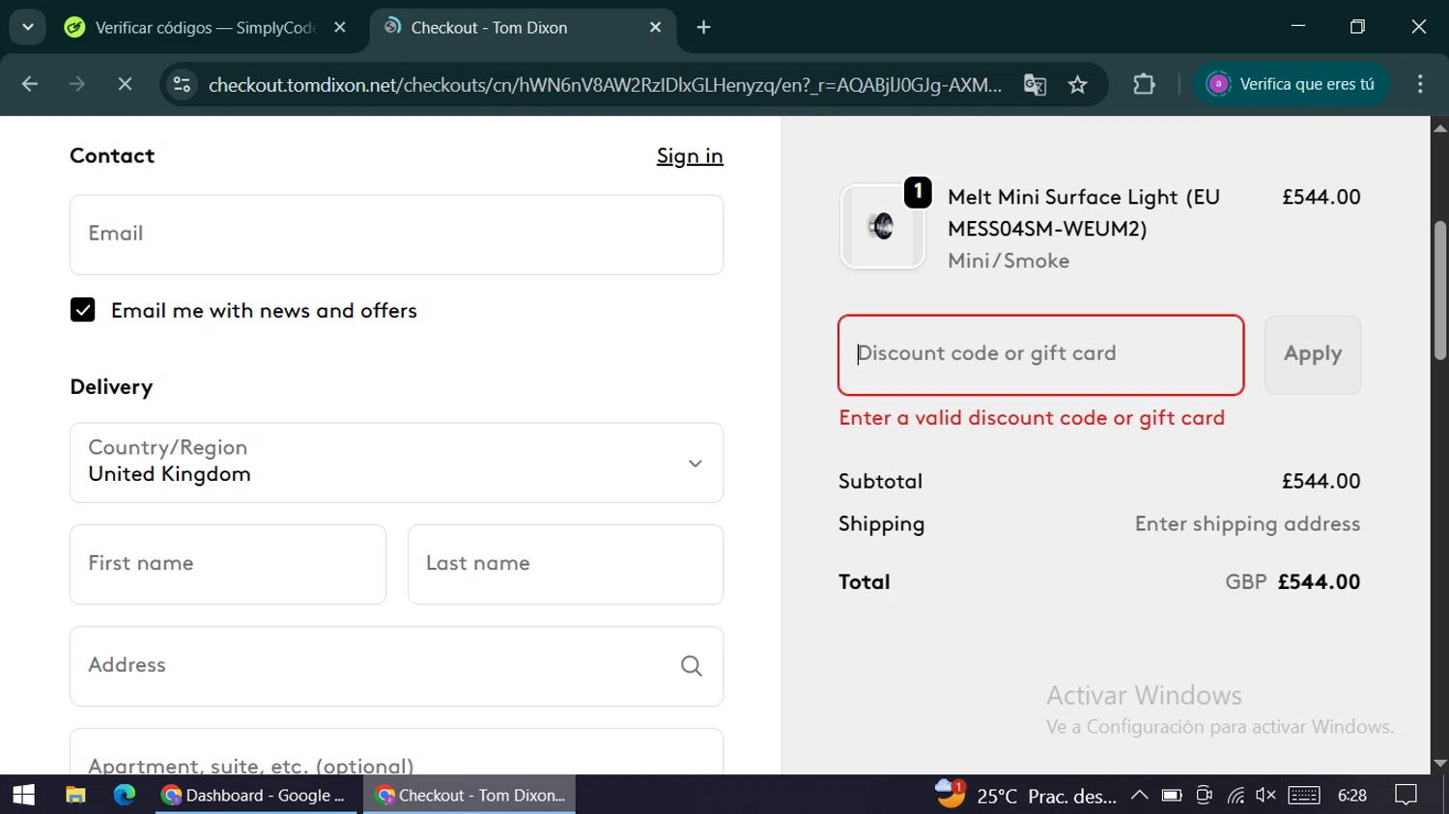The width and height of the screenshot is (1449, 814).
Task: Bookmark this page with star icon
Action: [x=1078, y=85]
